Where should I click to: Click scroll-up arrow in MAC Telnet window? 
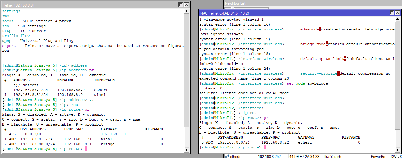pyautogui.click(x=398, y=20)
